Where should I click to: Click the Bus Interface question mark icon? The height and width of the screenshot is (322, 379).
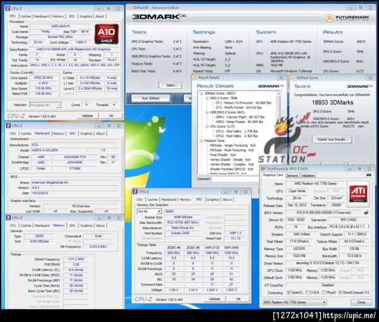point(369,227)
